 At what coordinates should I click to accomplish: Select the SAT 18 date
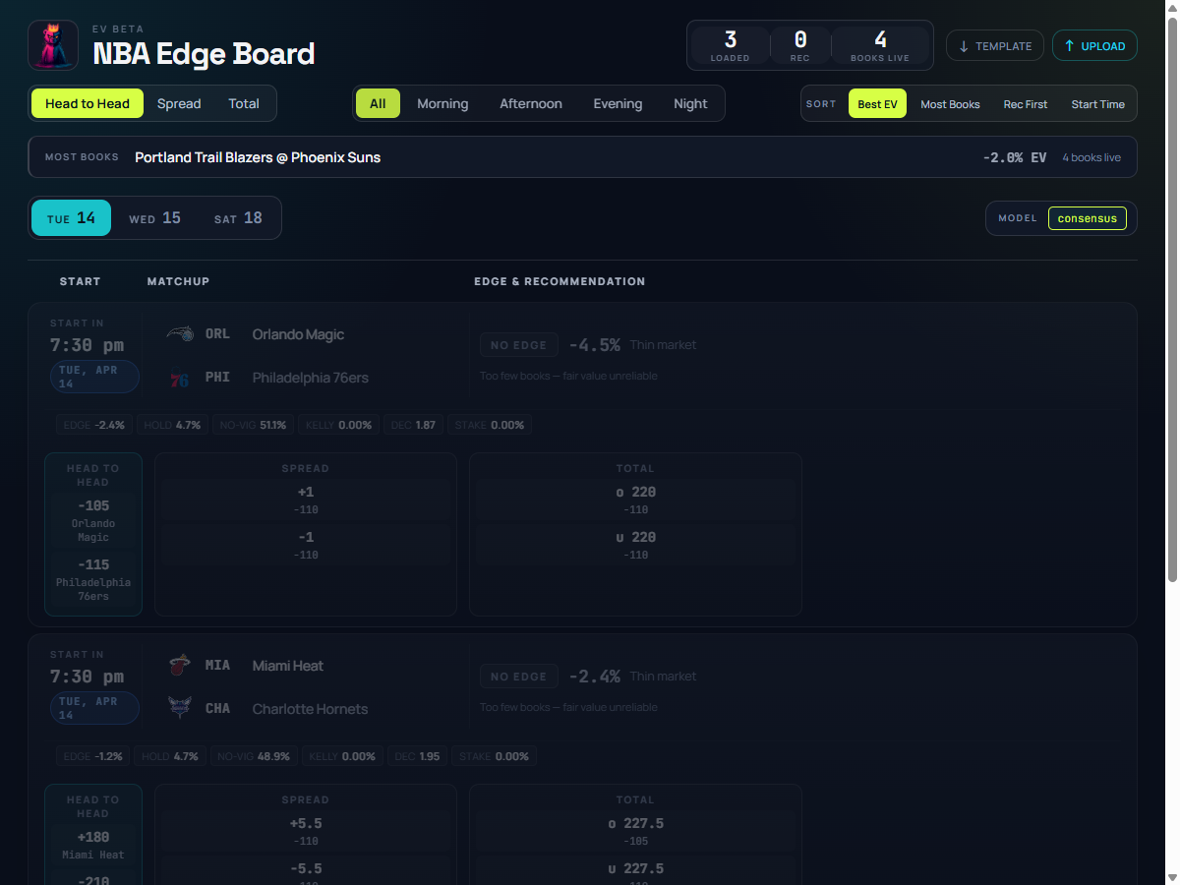(238, 218)
